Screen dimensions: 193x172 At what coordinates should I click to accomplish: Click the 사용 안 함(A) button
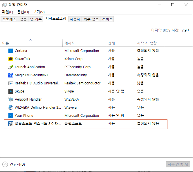[x=178, y=164]
